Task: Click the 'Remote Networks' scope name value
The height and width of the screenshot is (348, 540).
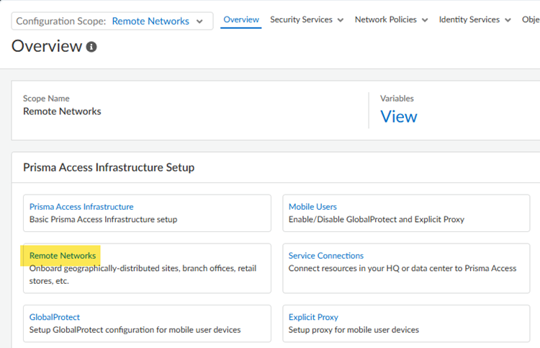Action: tap(62, 111)
